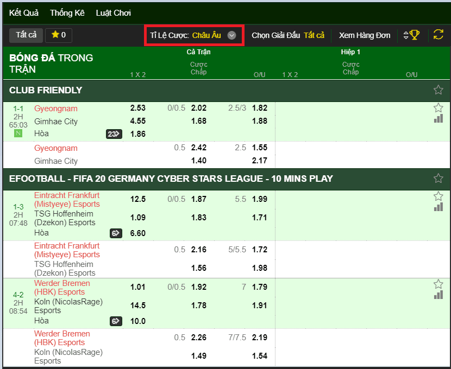Screen dimensions: 451x369
Task: Select Eintracht Frankfurt win odds 12.5
Action: 138,199
